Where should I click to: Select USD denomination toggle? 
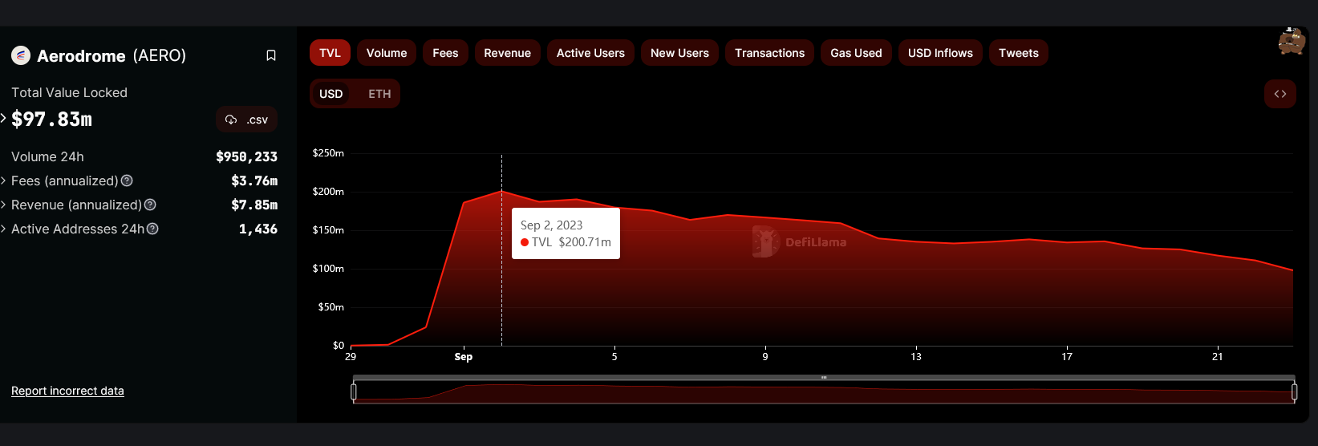[x=331, y=94]
